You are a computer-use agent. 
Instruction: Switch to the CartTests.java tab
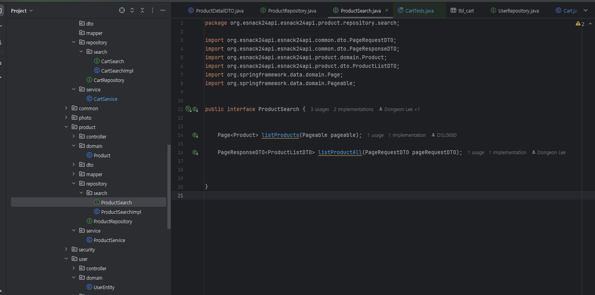[419, 11]
